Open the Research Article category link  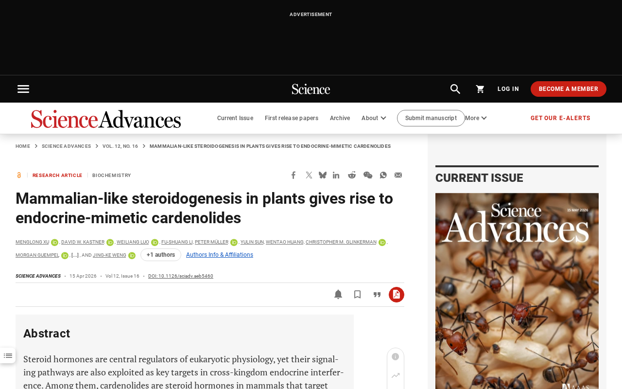(57, 176)
